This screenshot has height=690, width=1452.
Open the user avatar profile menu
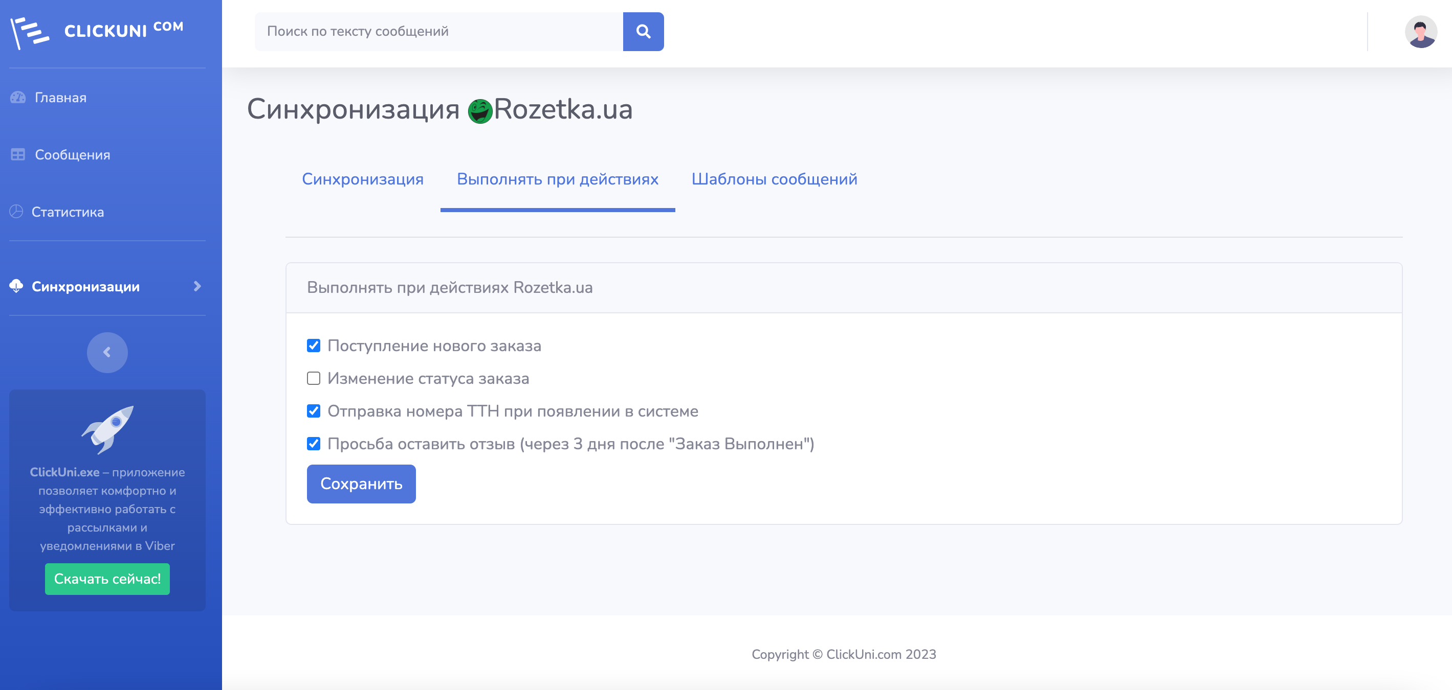coord(1420,32)
